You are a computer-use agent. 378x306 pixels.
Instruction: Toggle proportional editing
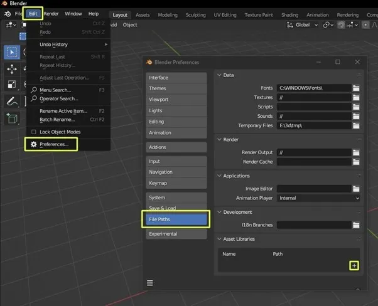pos(365,25)
